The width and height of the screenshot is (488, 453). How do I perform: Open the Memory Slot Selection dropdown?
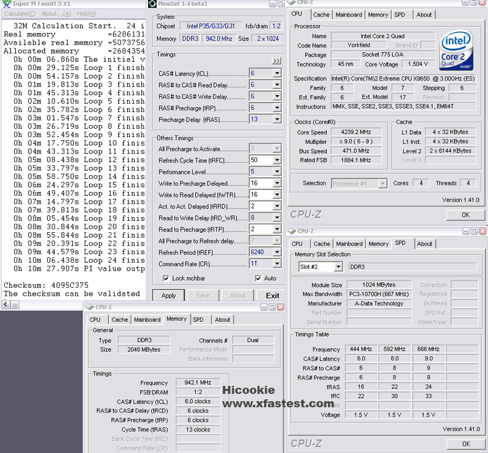coord(339,266)
